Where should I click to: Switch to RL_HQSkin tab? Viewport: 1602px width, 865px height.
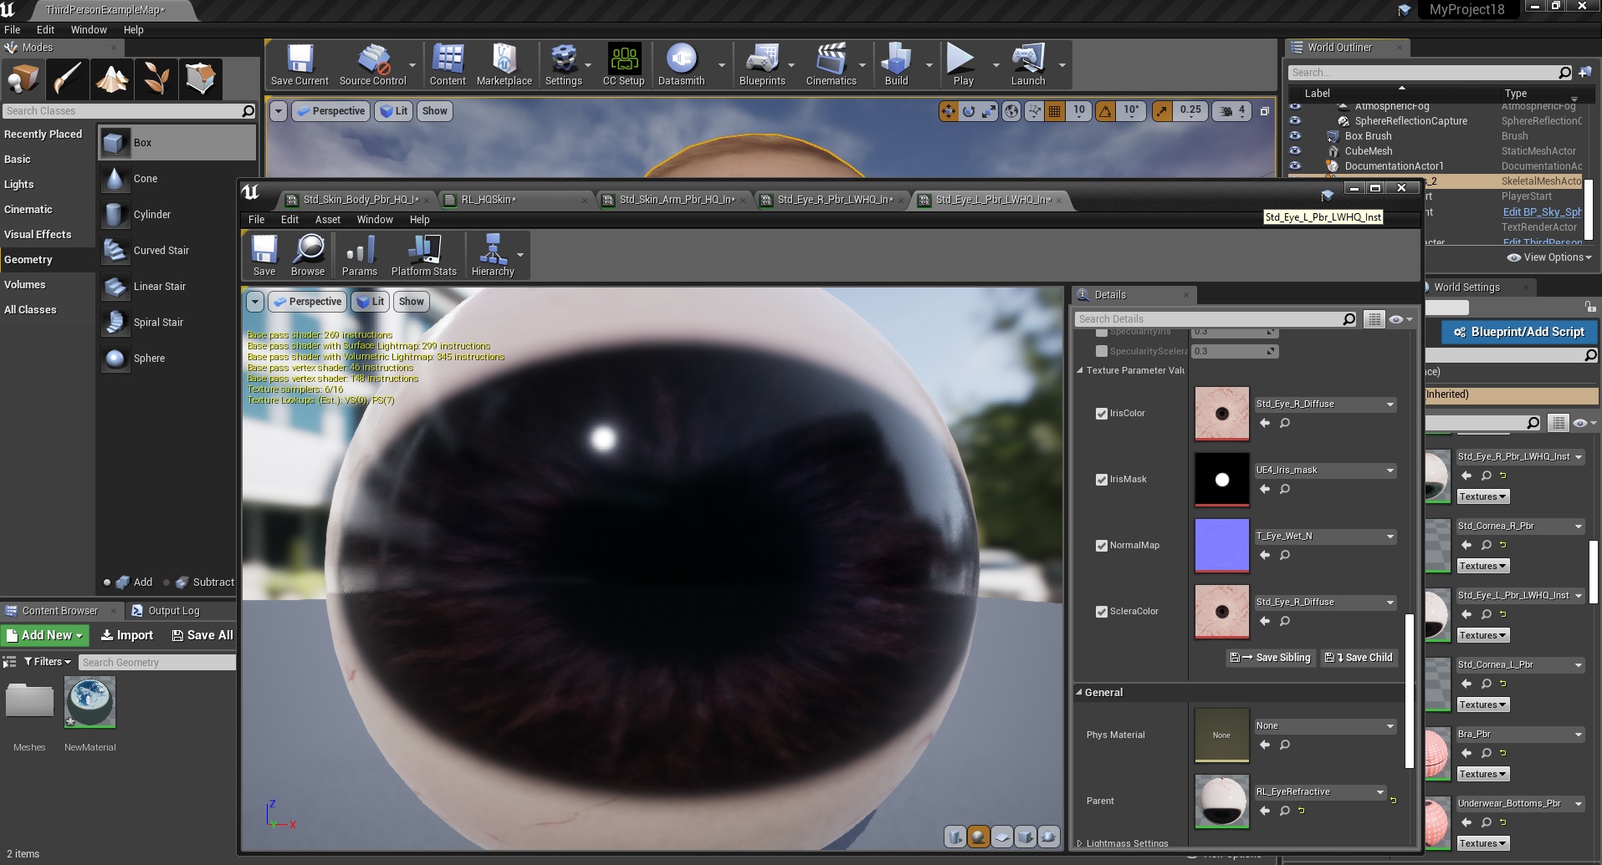tap(515, 200)
